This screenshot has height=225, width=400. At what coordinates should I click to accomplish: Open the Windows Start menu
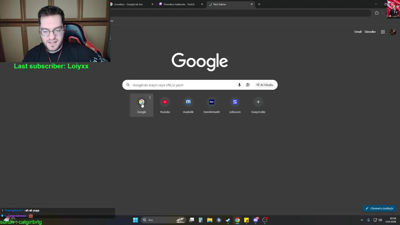(135, 220)
